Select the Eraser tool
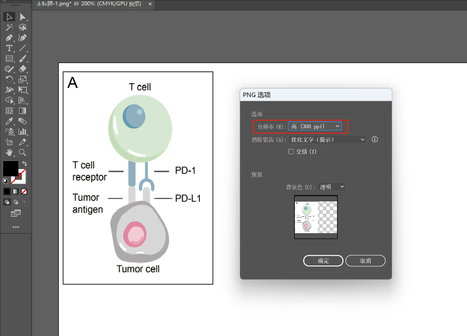This screenshot has width=467, height=336. [23, 69]
